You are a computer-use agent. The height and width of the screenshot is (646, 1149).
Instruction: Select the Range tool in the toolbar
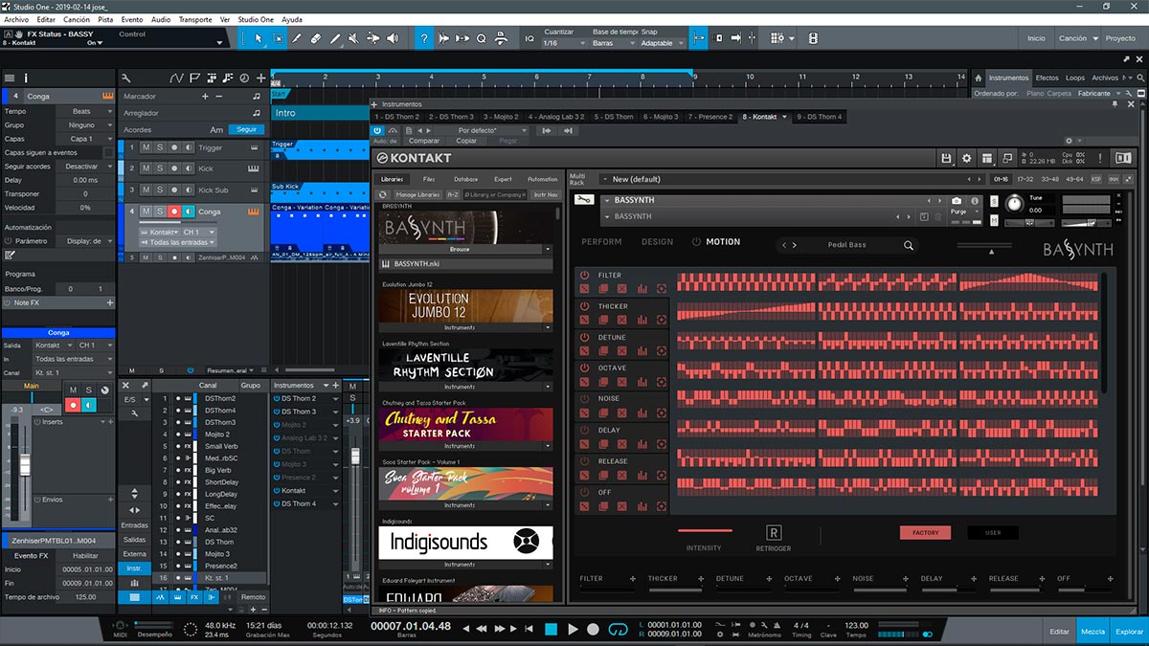click(x=278, y=38)
